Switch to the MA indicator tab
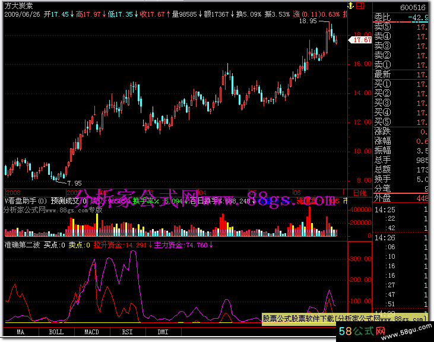 coord(21,332)
